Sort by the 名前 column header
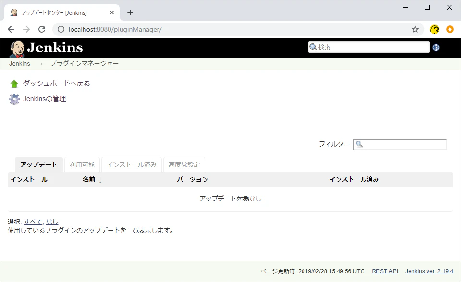The image size is (461, 282). click(89, 179)
